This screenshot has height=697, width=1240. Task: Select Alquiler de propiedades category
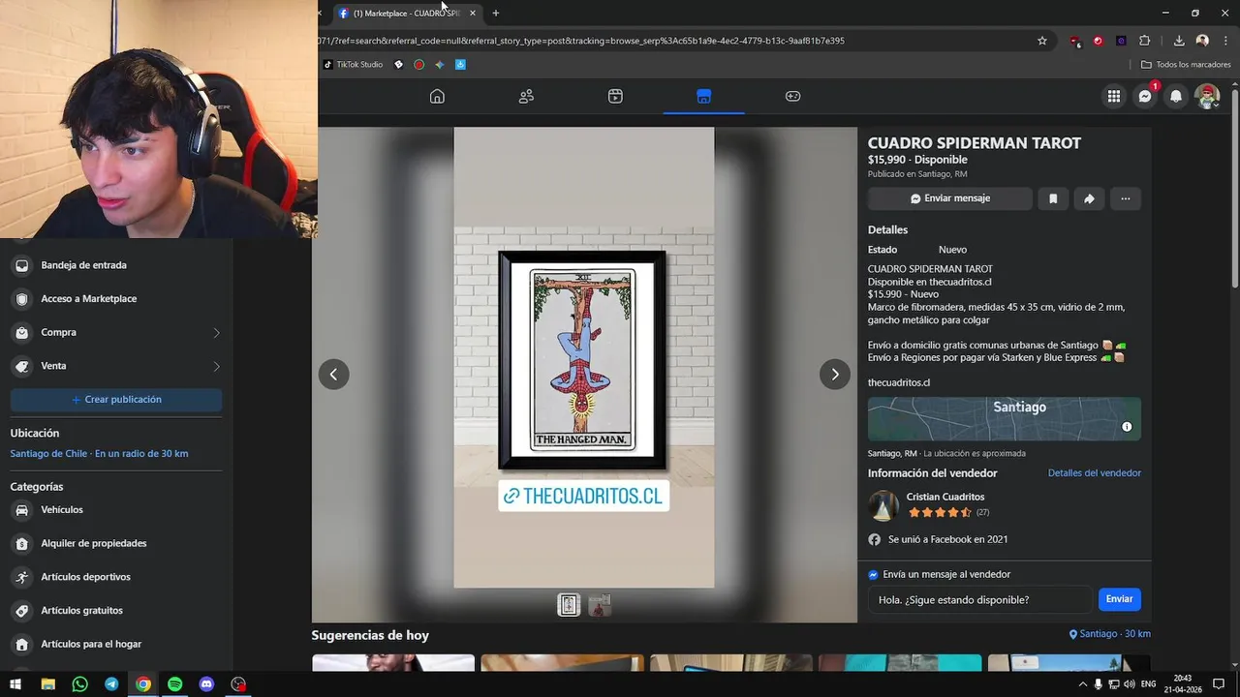click(x=116, y=543)
